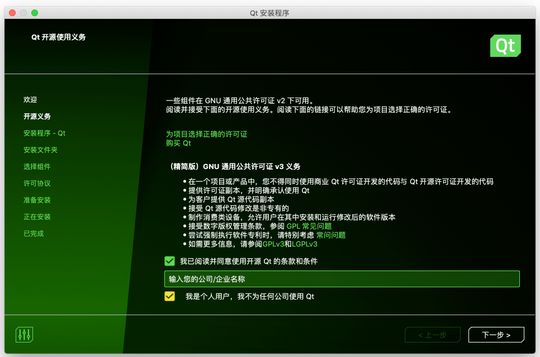
Task: Select the 准备安装 step
Action: coord(37,200)
